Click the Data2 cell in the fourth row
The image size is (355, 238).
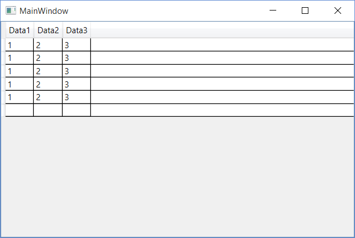pos(48,84)
